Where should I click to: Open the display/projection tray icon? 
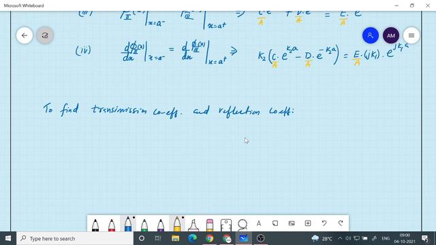tap(356, 238)
